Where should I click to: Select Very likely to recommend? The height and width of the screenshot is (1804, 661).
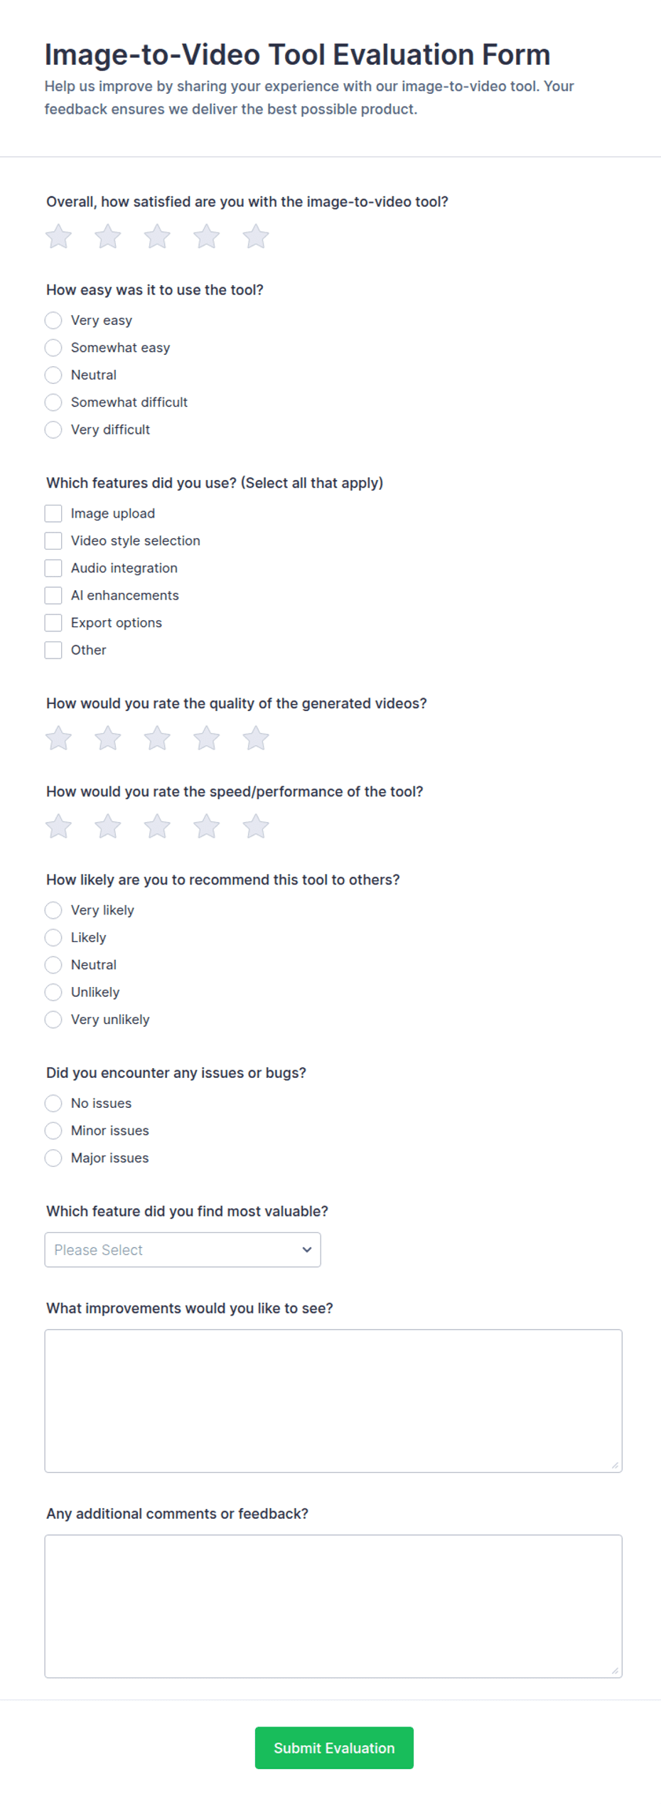click(x=53, y=910)
